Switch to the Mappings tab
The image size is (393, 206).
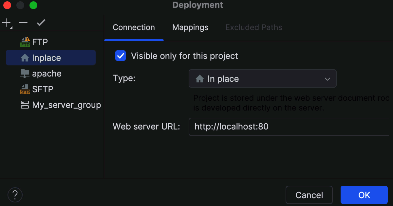190,27
